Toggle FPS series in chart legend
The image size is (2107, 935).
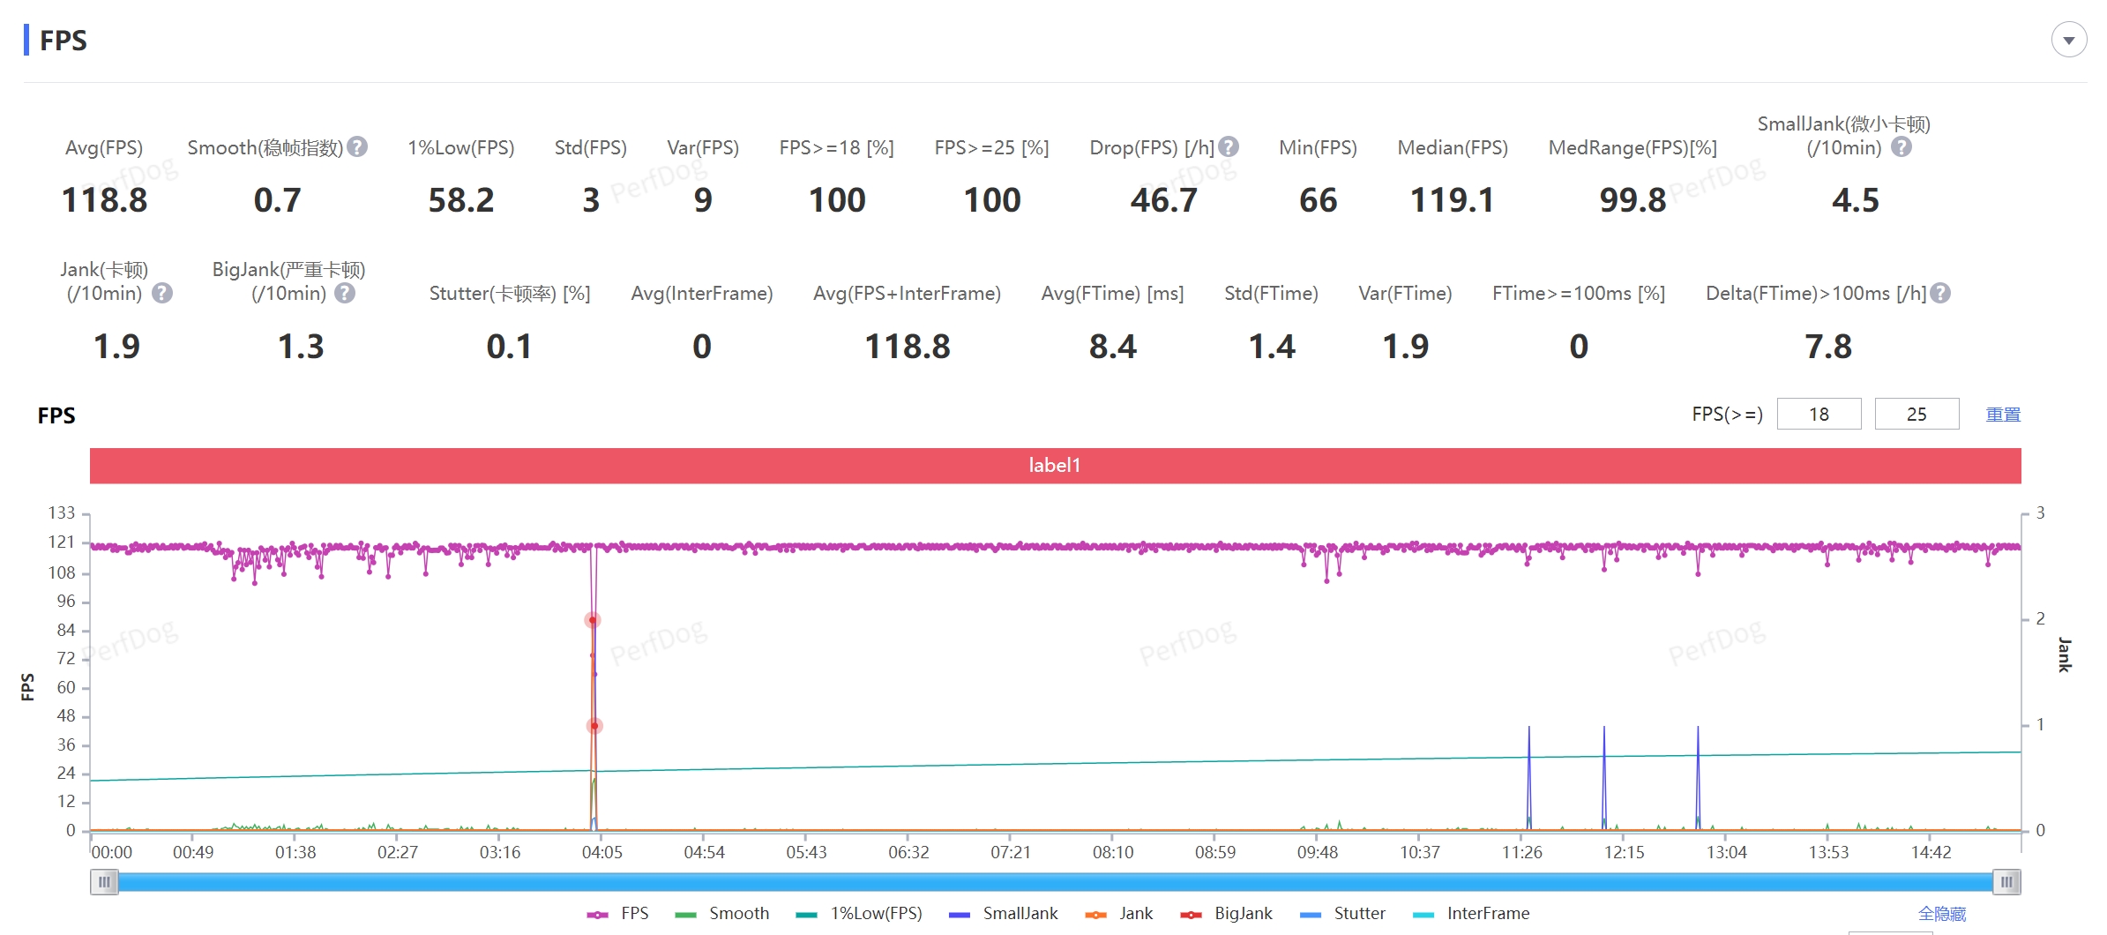pos(618,914)
